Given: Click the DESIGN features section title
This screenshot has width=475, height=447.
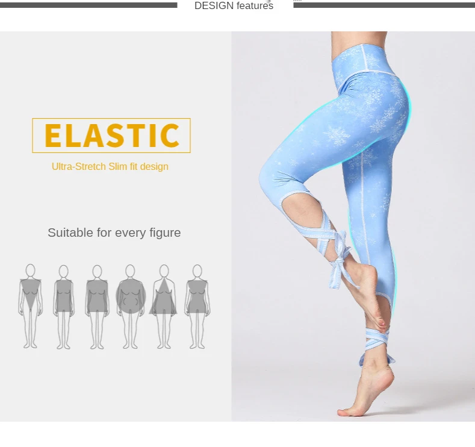Looking at the screenshot, I should (234, 5).
